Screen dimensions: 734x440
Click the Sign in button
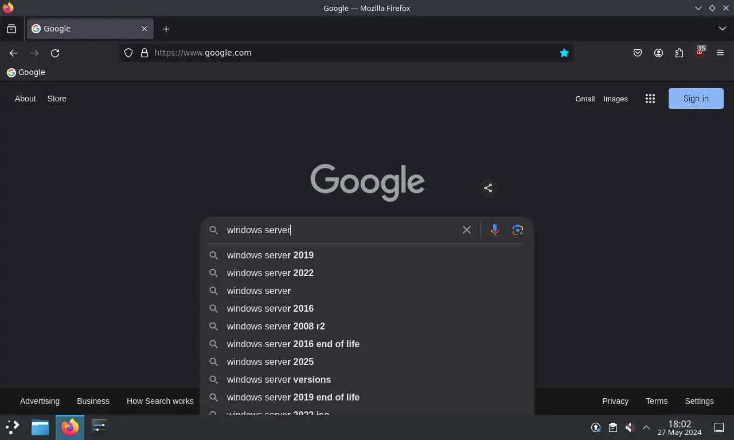[x=696, y=99]
